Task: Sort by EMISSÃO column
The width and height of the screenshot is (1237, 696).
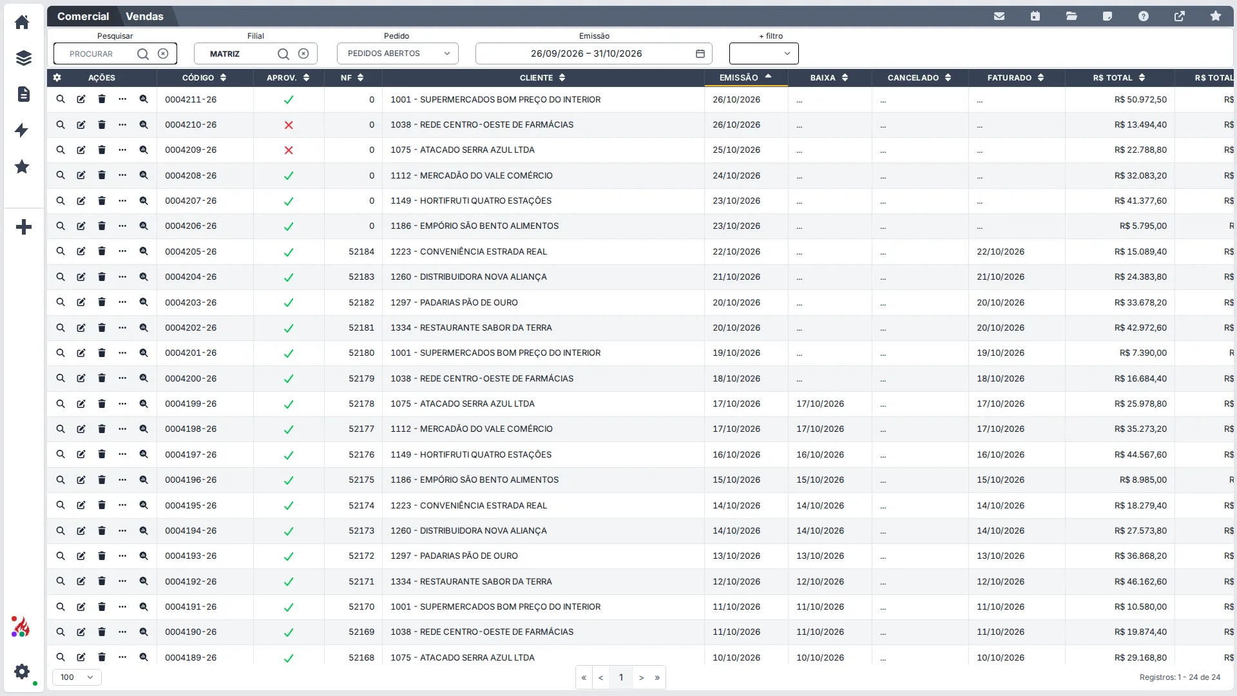Action: click(x=745, y=77)
